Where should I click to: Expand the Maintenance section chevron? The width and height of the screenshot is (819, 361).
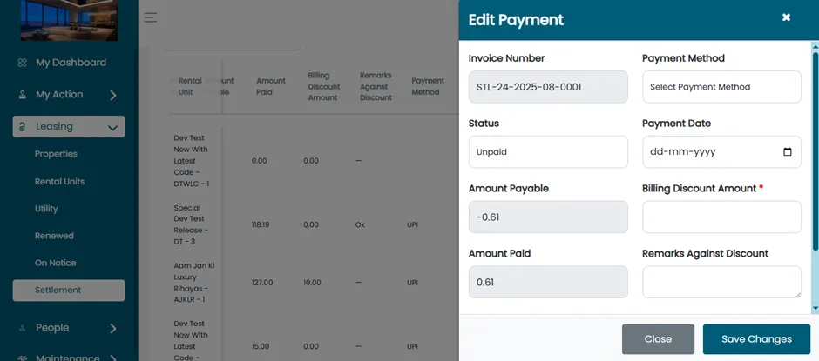click(112, 358)
